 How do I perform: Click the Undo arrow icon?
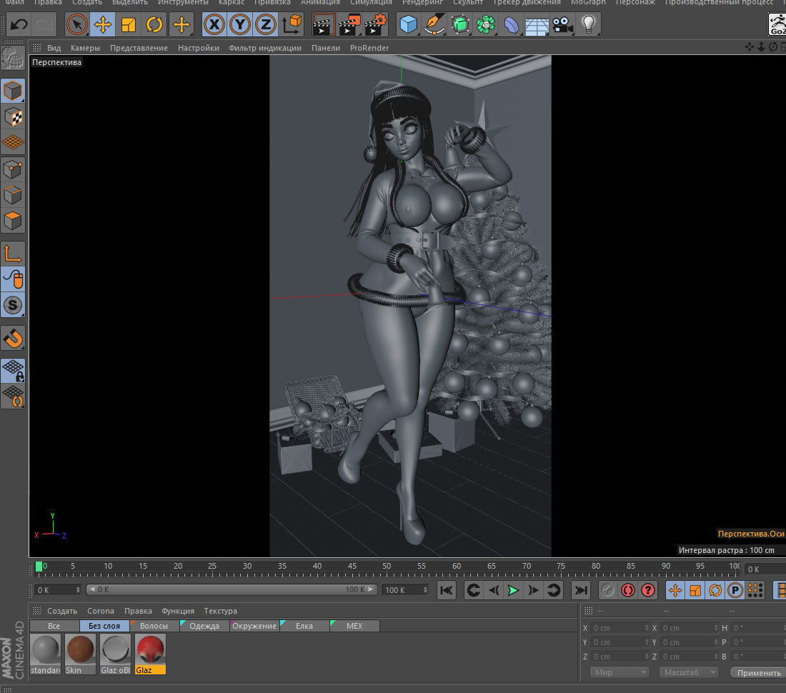(19, 24)
